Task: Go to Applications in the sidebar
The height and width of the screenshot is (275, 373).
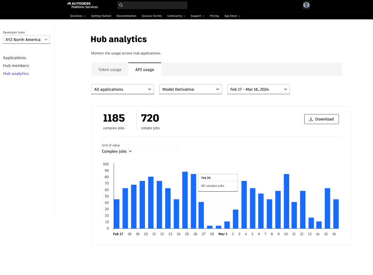Action: coord(14,58)
